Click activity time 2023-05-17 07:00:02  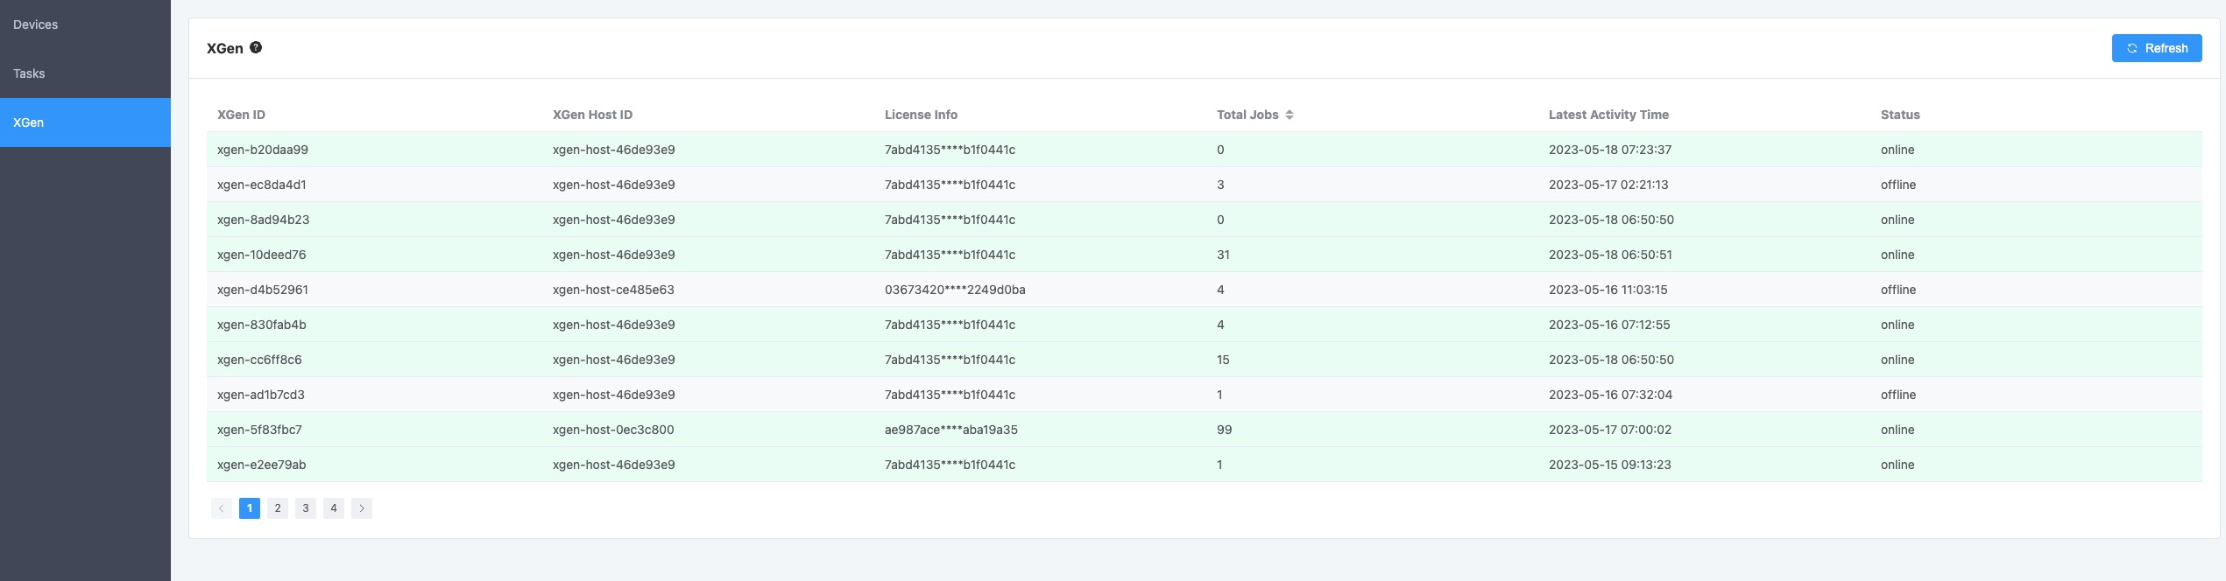point(1610,430)
